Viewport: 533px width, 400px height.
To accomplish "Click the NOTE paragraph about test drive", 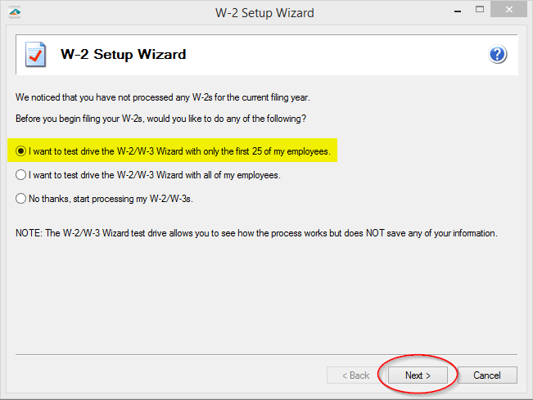I will coord(256,233).
